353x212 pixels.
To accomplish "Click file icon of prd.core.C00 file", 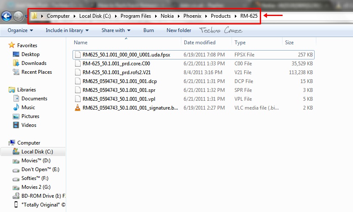I will click(x=78, y=64).
